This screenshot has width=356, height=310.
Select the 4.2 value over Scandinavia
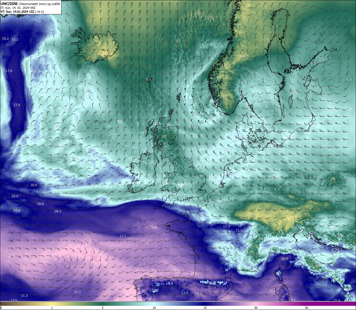275,26
